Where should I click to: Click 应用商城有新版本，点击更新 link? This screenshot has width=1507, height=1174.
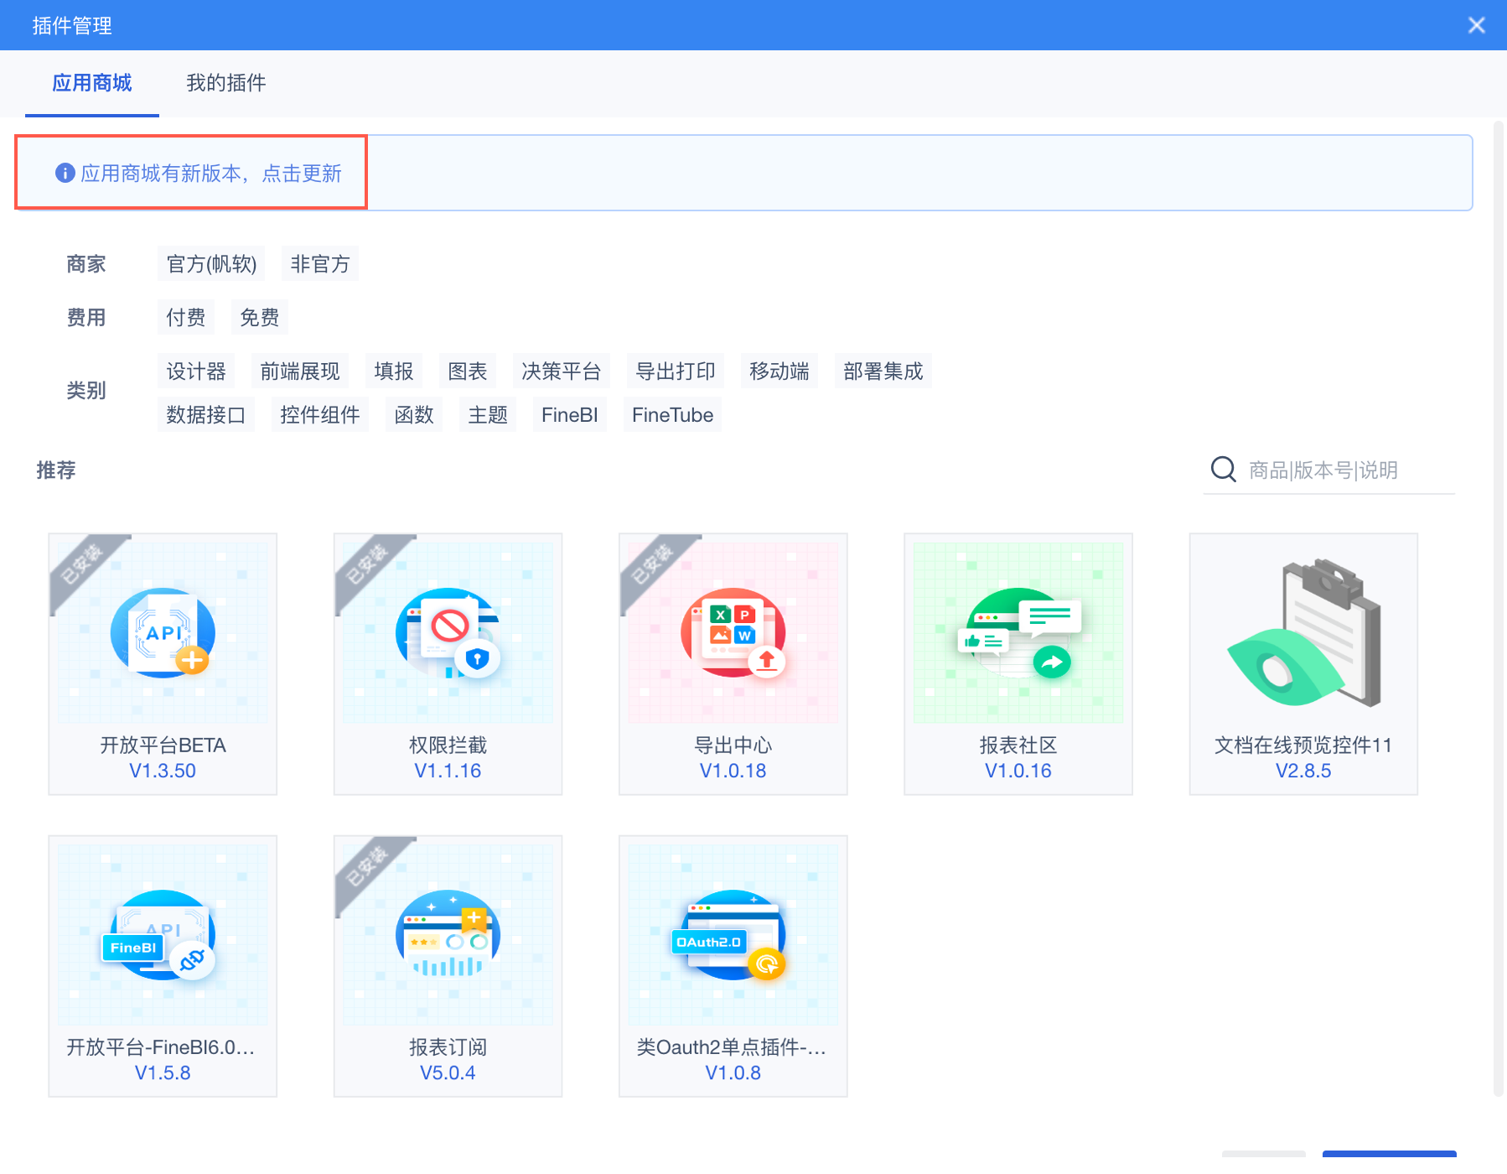point(211,173)
